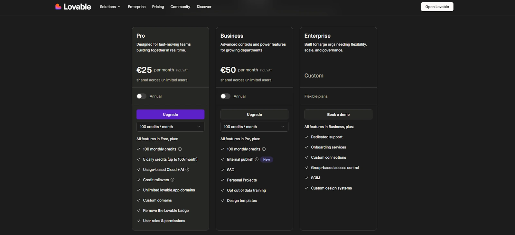This screenshot has height=235, width=515.
Task: Click 'All features in Pro, plus:' heading
Action: [240, 139]
